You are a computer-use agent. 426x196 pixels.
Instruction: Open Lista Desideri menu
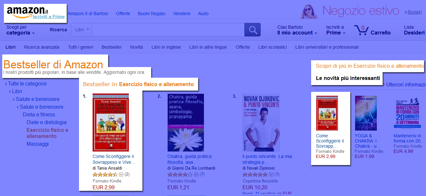(414, 30)
